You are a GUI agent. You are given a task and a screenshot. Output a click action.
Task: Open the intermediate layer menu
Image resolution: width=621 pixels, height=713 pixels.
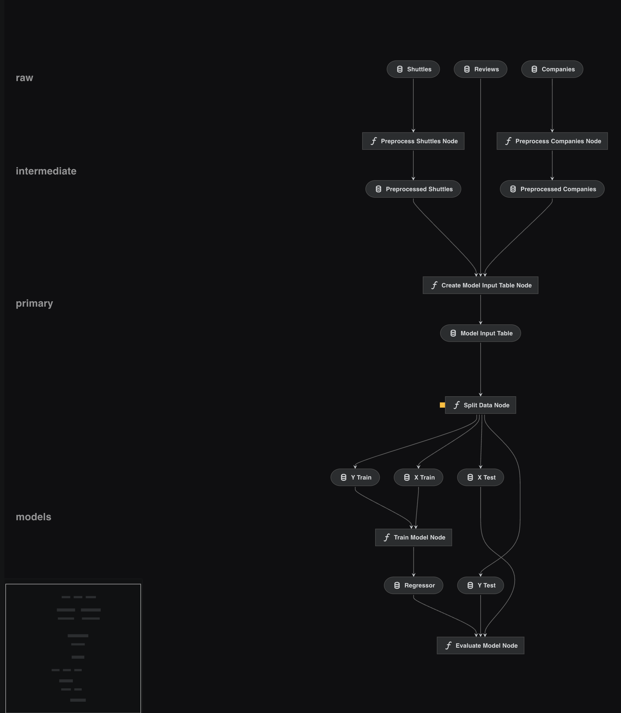(x=46, y=170)
